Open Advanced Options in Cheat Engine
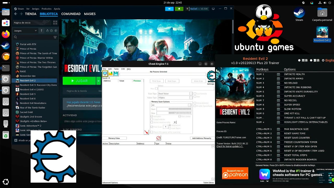This screenshot has width=334, height=188. 110,183
